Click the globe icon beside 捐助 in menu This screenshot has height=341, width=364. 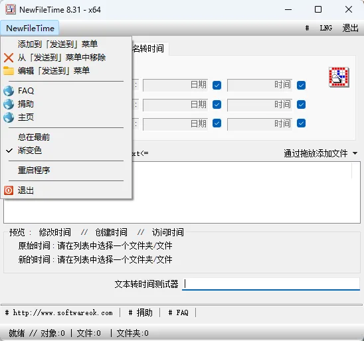click(x=9, y=104)
